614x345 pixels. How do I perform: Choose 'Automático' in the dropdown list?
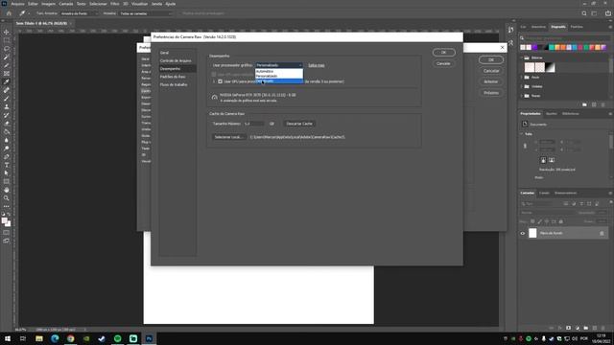pyautogui.click(x=279, y=72)
